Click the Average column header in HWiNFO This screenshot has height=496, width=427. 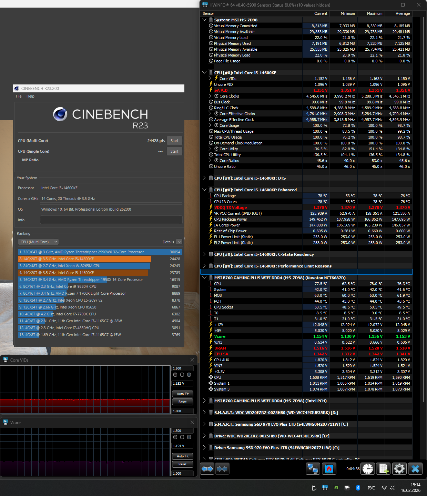coord(399,13)
